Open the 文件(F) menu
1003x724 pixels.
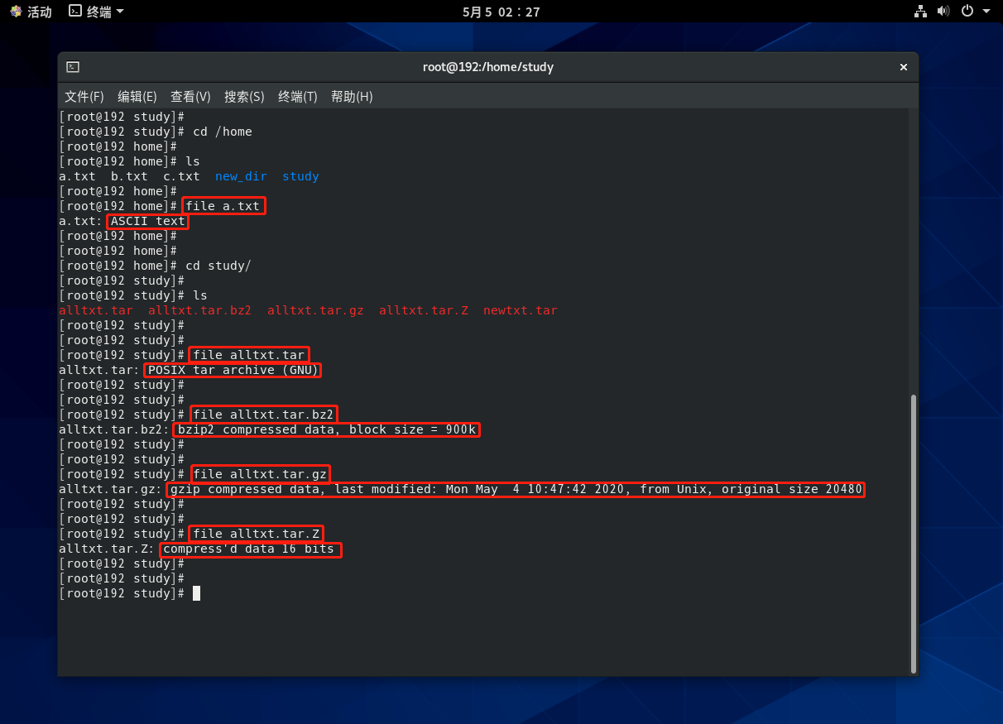[84, 97]
